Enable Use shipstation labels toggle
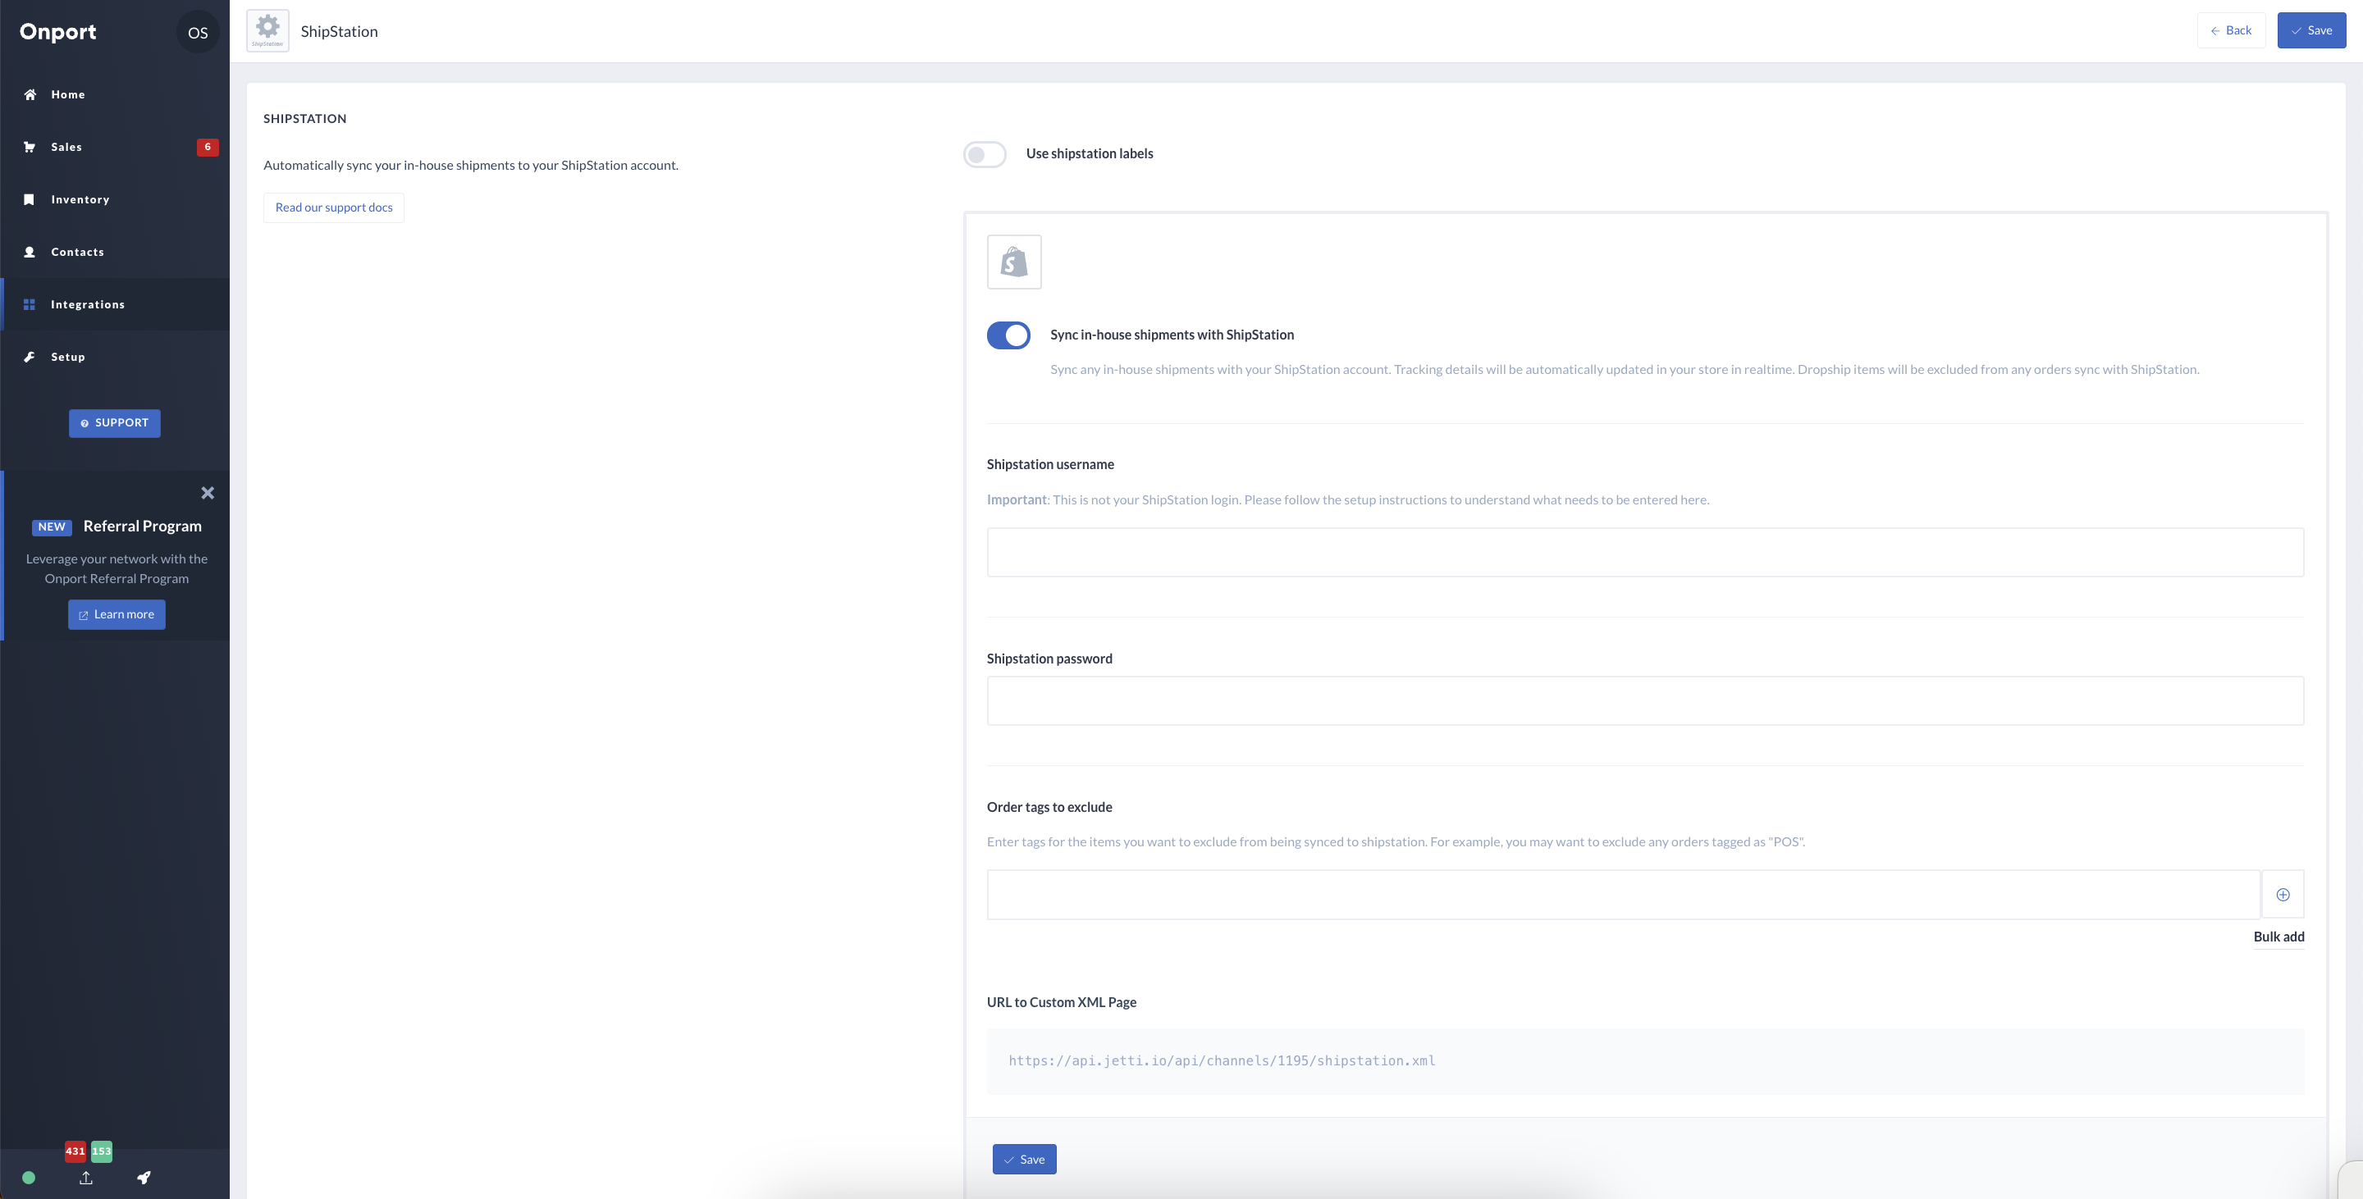This screenshot has width=2363, height=1199. click(985, 154)
